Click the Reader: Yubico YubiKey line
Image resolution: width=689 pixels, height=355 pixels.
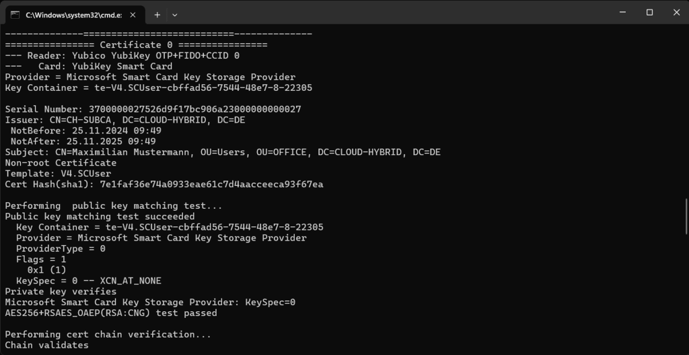122,55
